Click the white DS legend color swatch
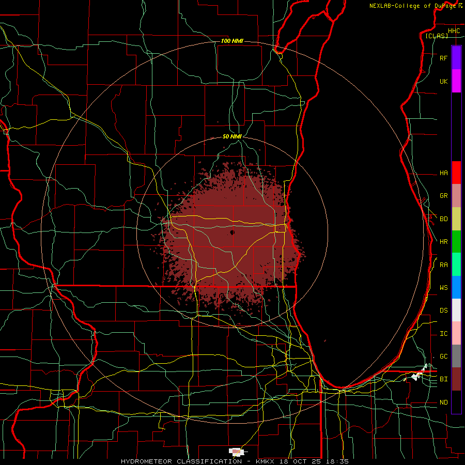 (x=456, y=310)
